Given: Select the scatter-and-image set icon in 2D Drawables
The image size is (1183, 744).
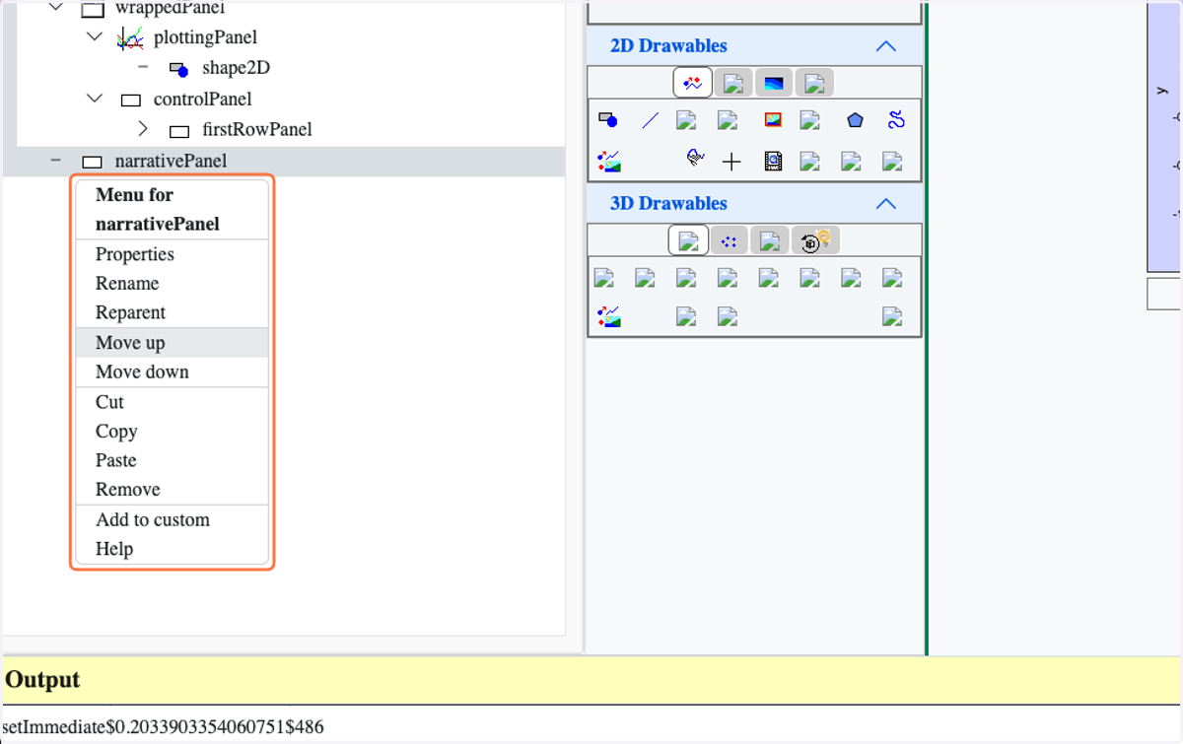Looking at the screenshot, I should 608,161.
